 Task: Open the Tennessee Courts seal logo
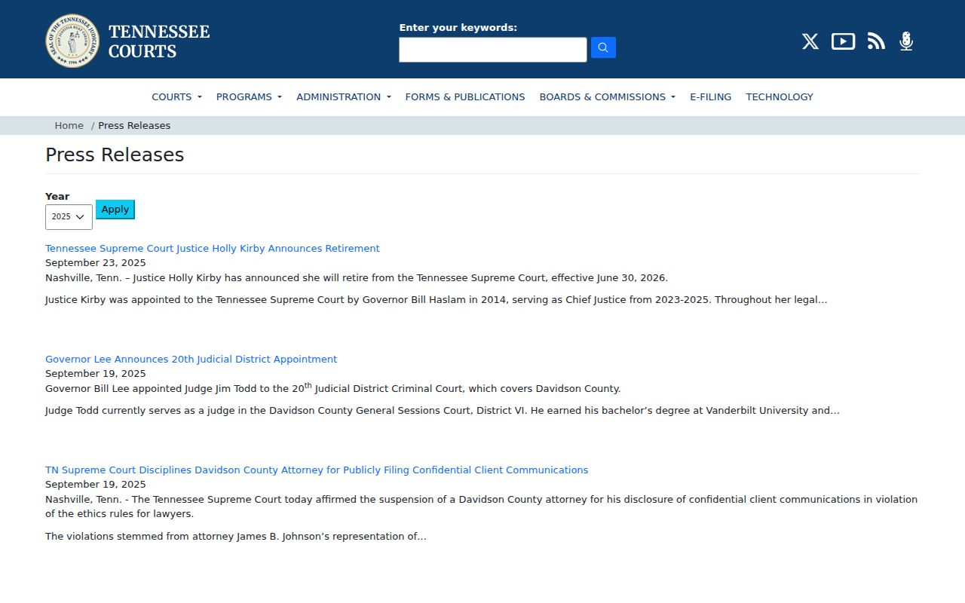(72, 41)
